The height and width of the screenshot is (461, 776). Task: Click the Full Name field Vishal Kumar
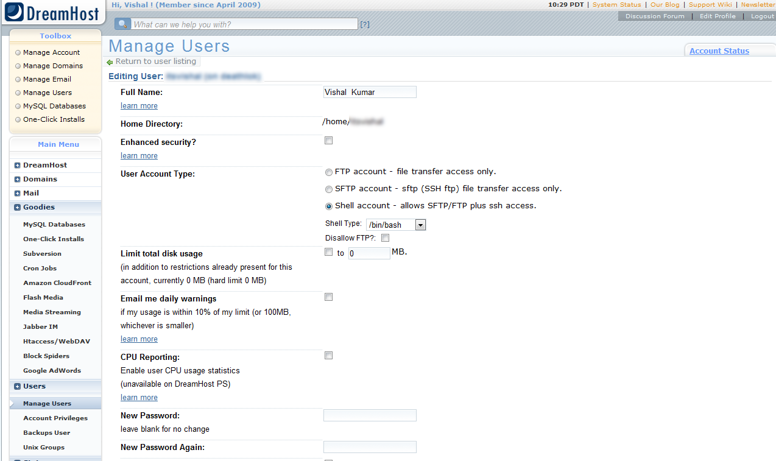(x=370, y=92)
